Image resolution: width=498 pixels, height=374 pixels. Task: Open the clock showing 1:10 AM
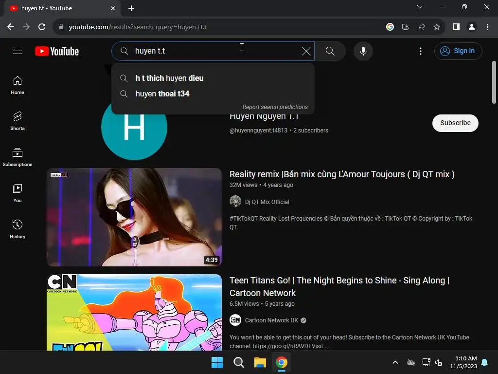pos(463,362)
